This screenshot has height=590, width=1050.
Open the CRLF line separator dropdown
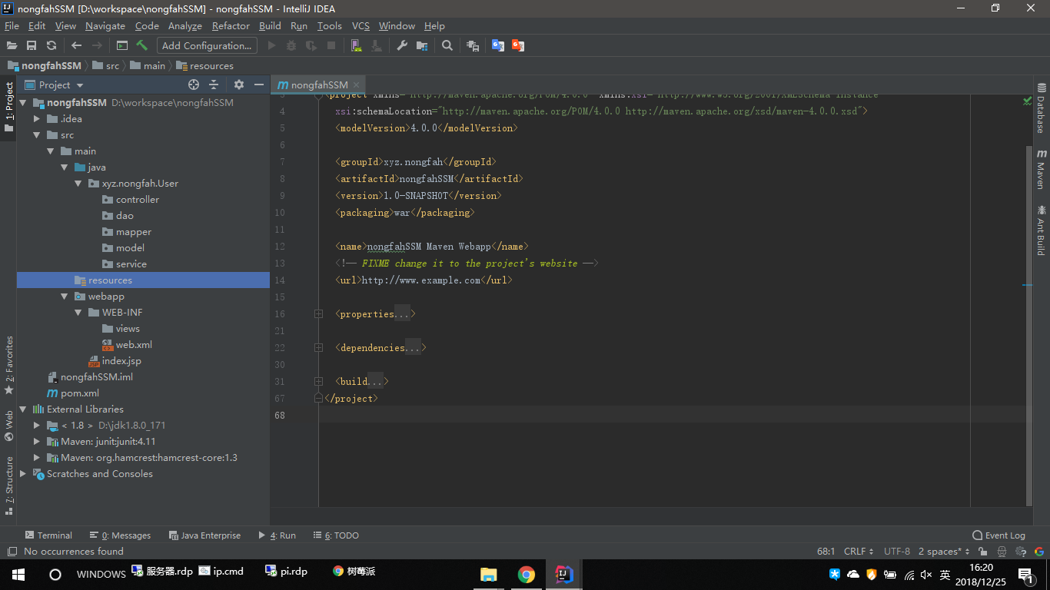tap(859, 552)
